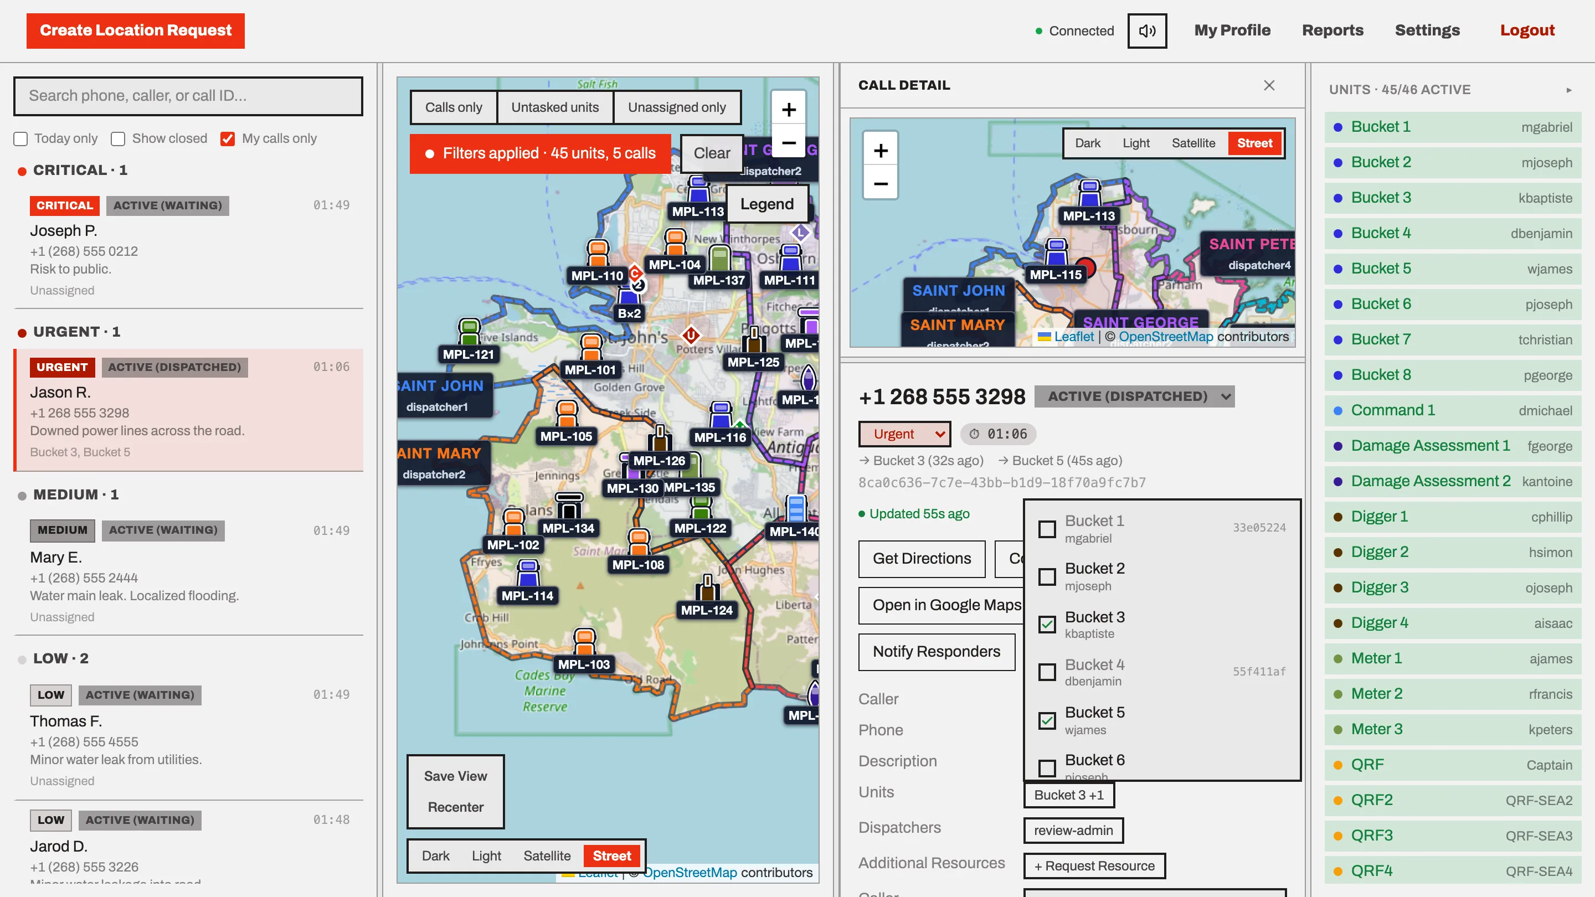Switch main map to Dark style
The image size is (1595, 897).
tap(435, 855)
